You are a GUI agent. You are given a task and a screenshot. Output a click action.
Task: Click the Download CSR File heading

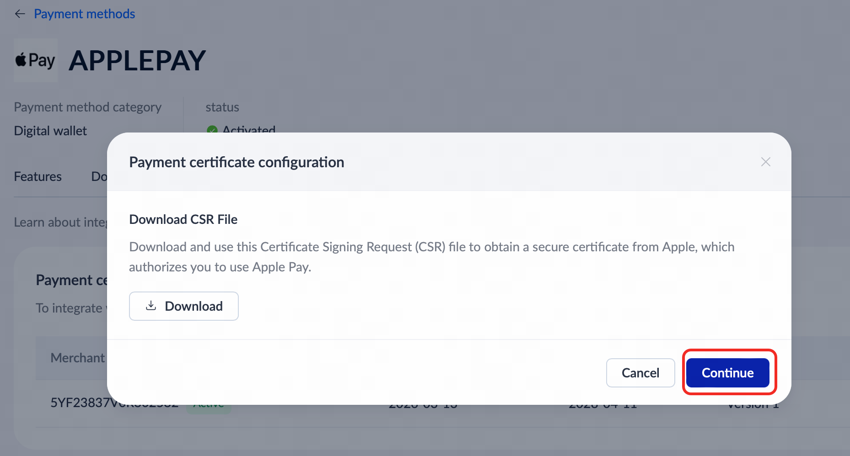coord(183,219)
